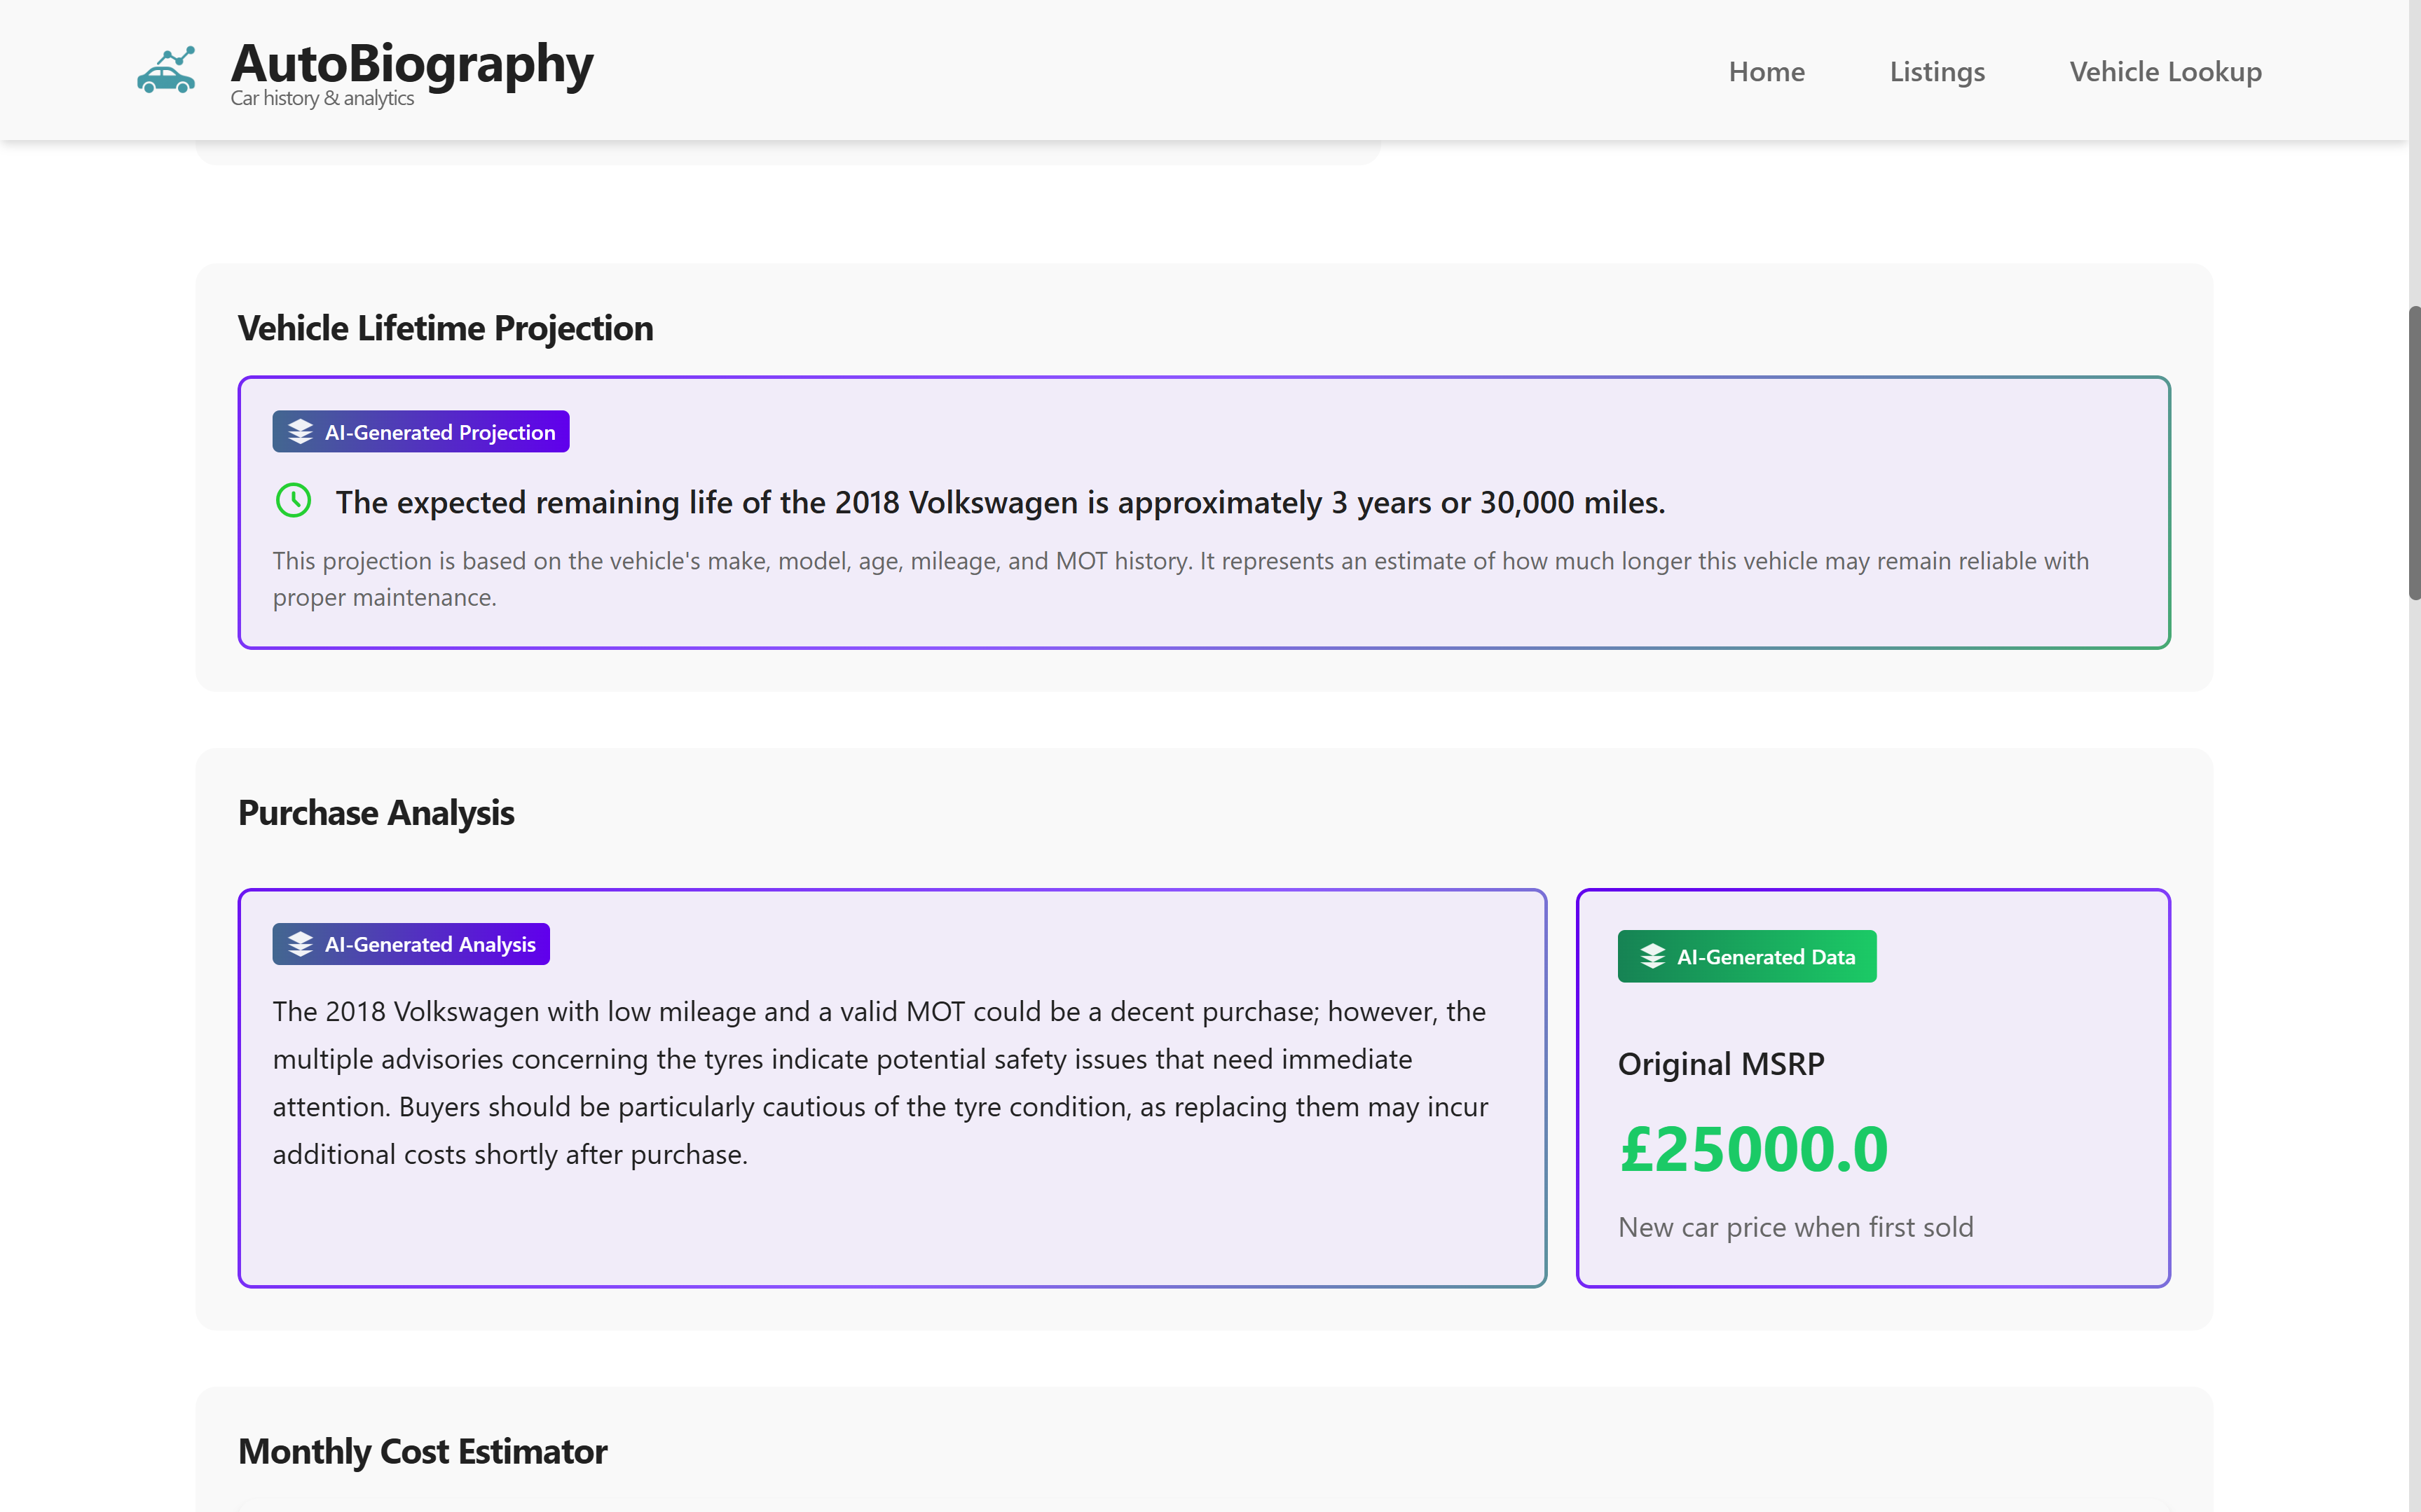The width and height of the screenshot is (2421, 1512).
Task: Click the £25000.0 MSRP value
Action: click(x=1754, y=1149)
